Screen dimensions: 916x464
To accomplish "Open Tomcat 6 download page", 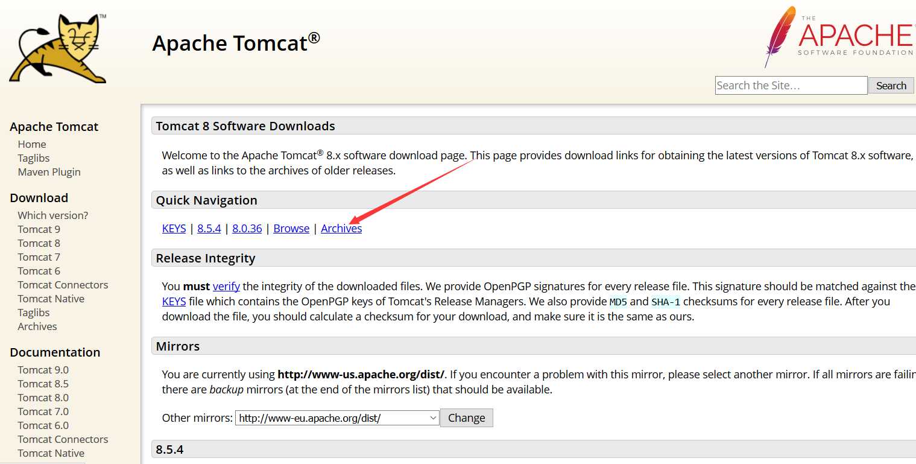I will pos(39,271).
